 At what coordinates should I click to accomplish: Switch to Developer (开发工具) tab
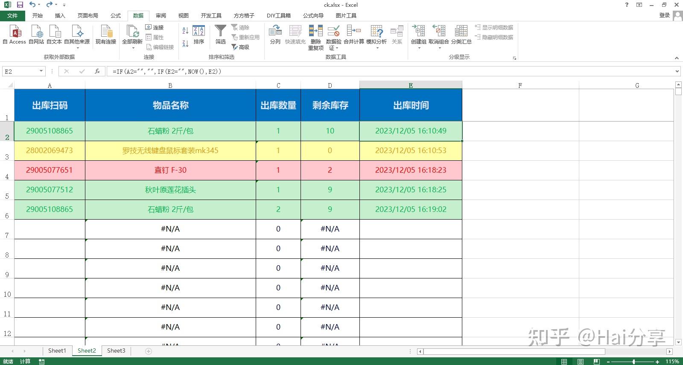click(x=211, y=16)
